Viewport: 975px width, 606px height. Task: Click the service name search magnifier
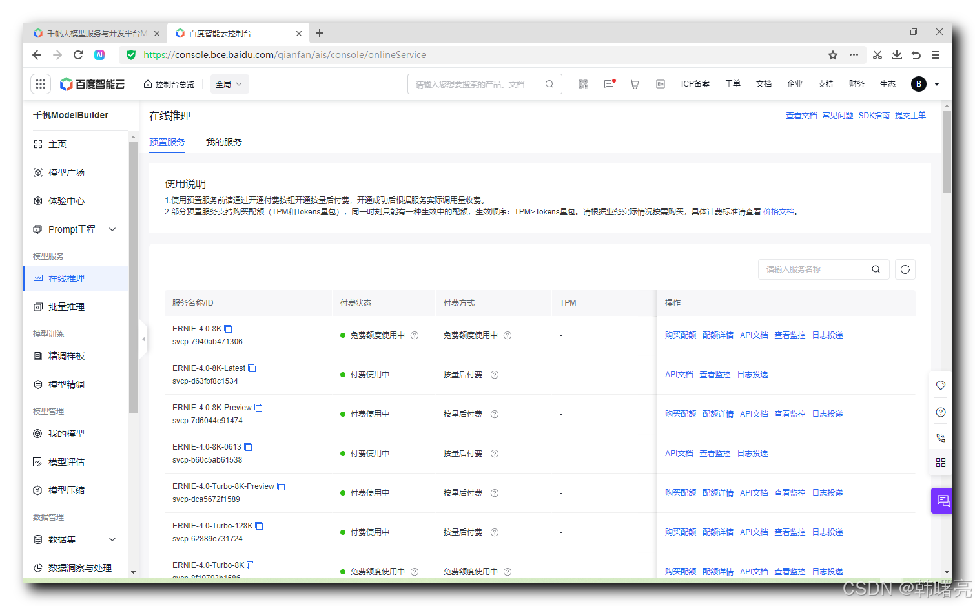coord(876,269)
